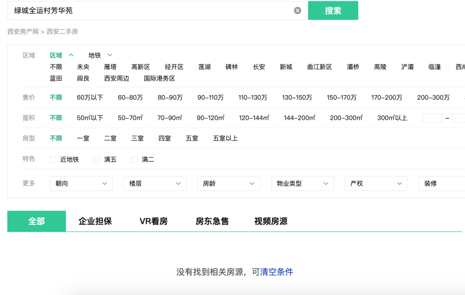Select price range 200-300万
The image size is (465, 295).
point(433,97)
